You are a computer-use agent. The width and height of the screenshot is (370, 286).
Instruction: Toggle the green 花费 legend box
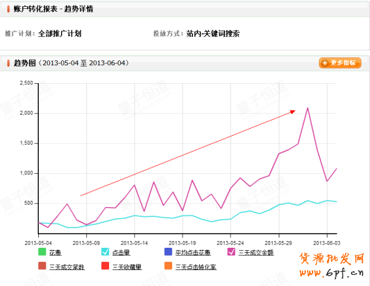[x=42, y=251]
